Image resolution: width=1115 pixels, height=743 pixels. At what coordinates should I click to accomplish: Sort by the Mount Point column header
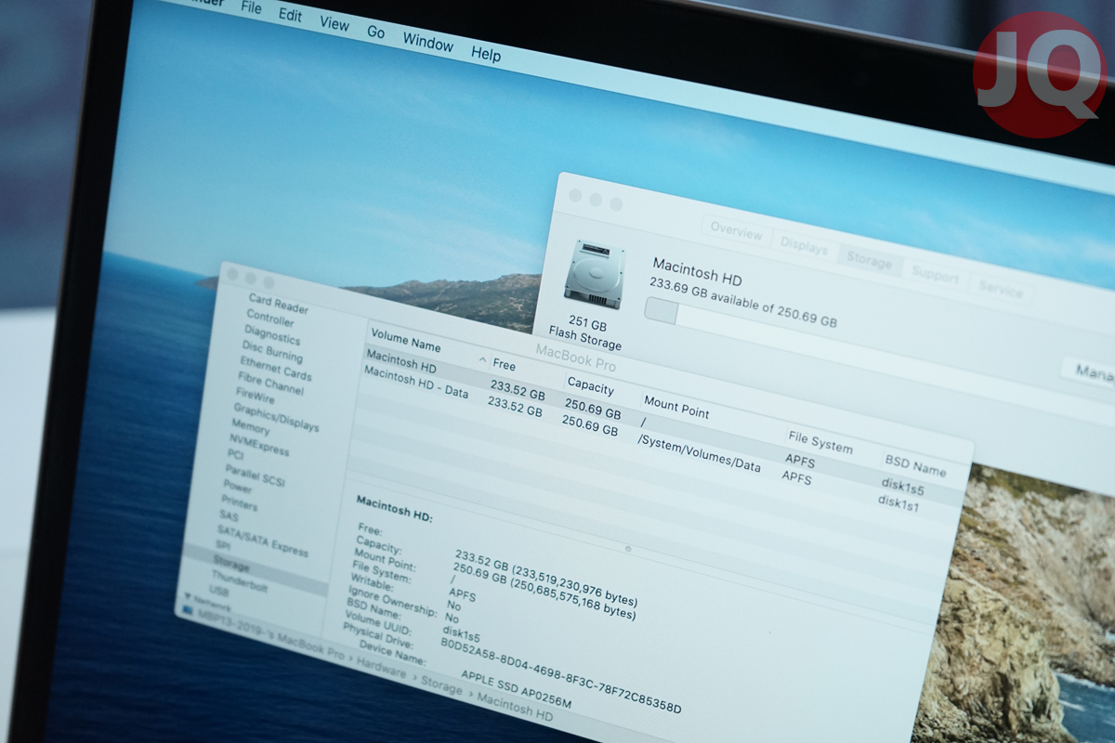point(676,407)
